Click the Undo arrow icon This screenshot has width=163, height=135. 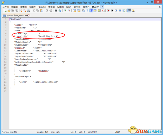coord(47,11)
